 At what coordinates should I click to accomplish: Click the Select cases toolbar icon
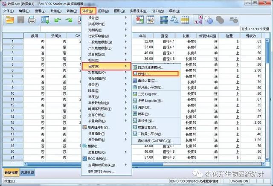click(185, 20)
